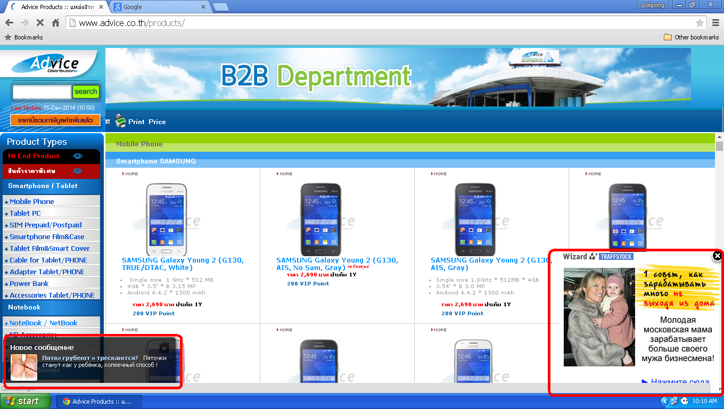Expand hidden tray icons arrow

(x=664, y=401)
